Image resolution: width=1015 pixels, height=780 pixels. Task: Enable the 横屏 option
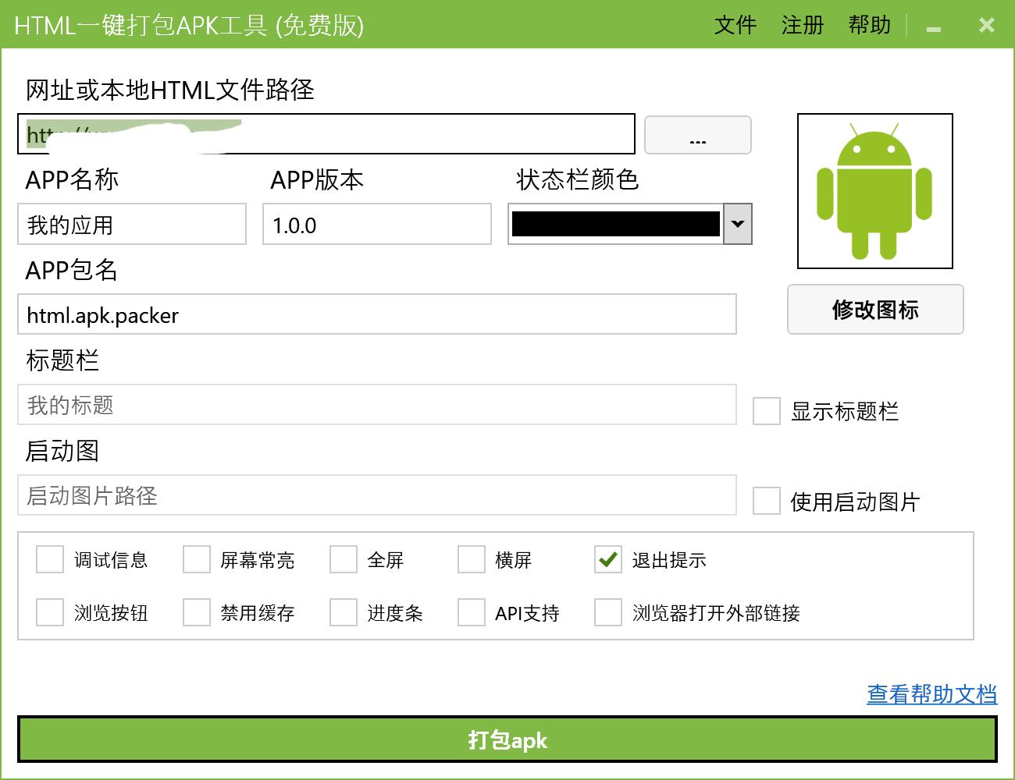tap(471, 559)
